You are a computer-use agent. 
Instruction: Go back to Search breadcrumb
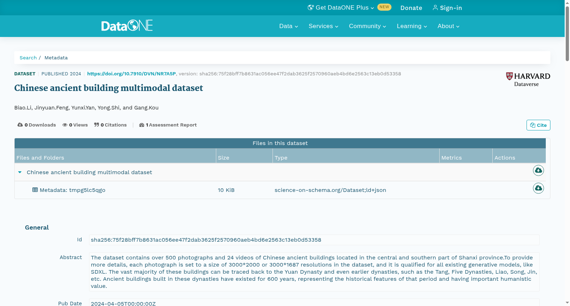[x=28, y=58]
